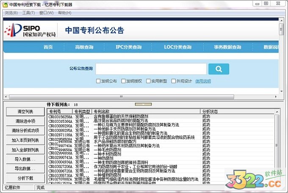This screenshot has height=193, width=288.
Task: Select patent 一种木材防腐剂
Action: tap(107, 154)
